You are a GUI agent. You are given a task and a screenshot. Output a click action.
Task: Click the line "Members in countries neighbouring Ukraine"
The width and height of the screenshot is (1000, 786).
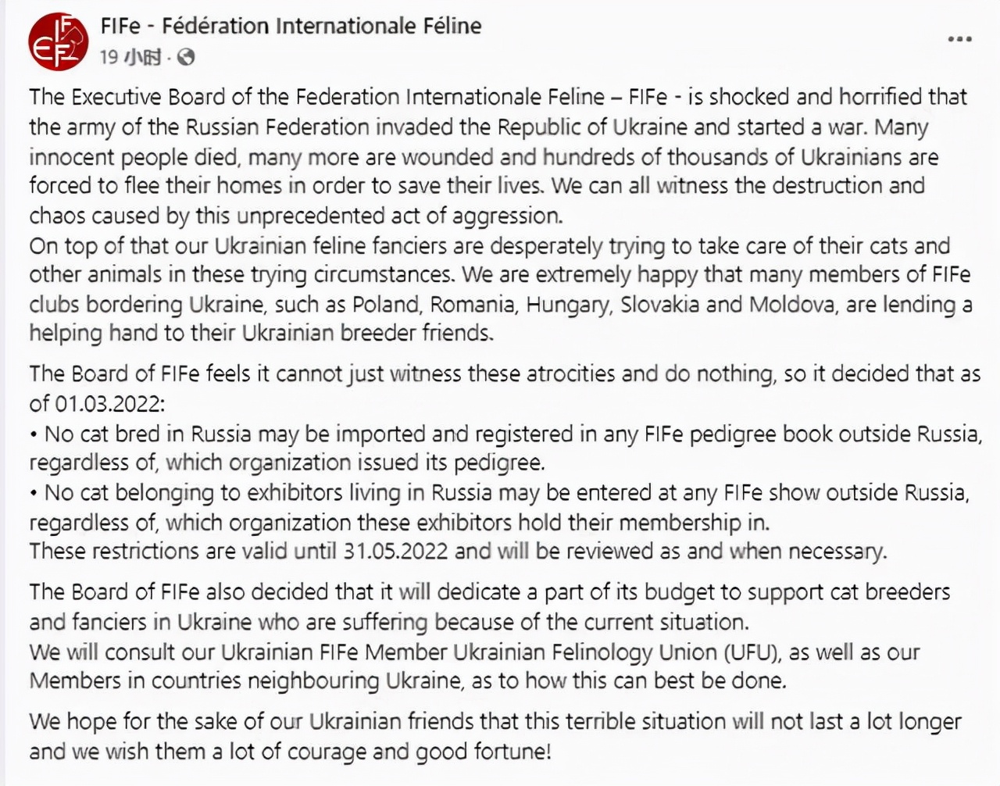408,681
